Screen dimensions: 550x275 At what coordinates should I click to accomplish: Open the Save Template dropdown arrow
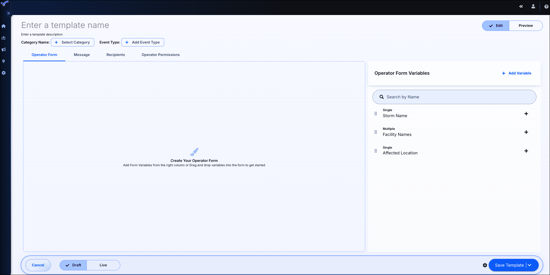tap(530, 265)
